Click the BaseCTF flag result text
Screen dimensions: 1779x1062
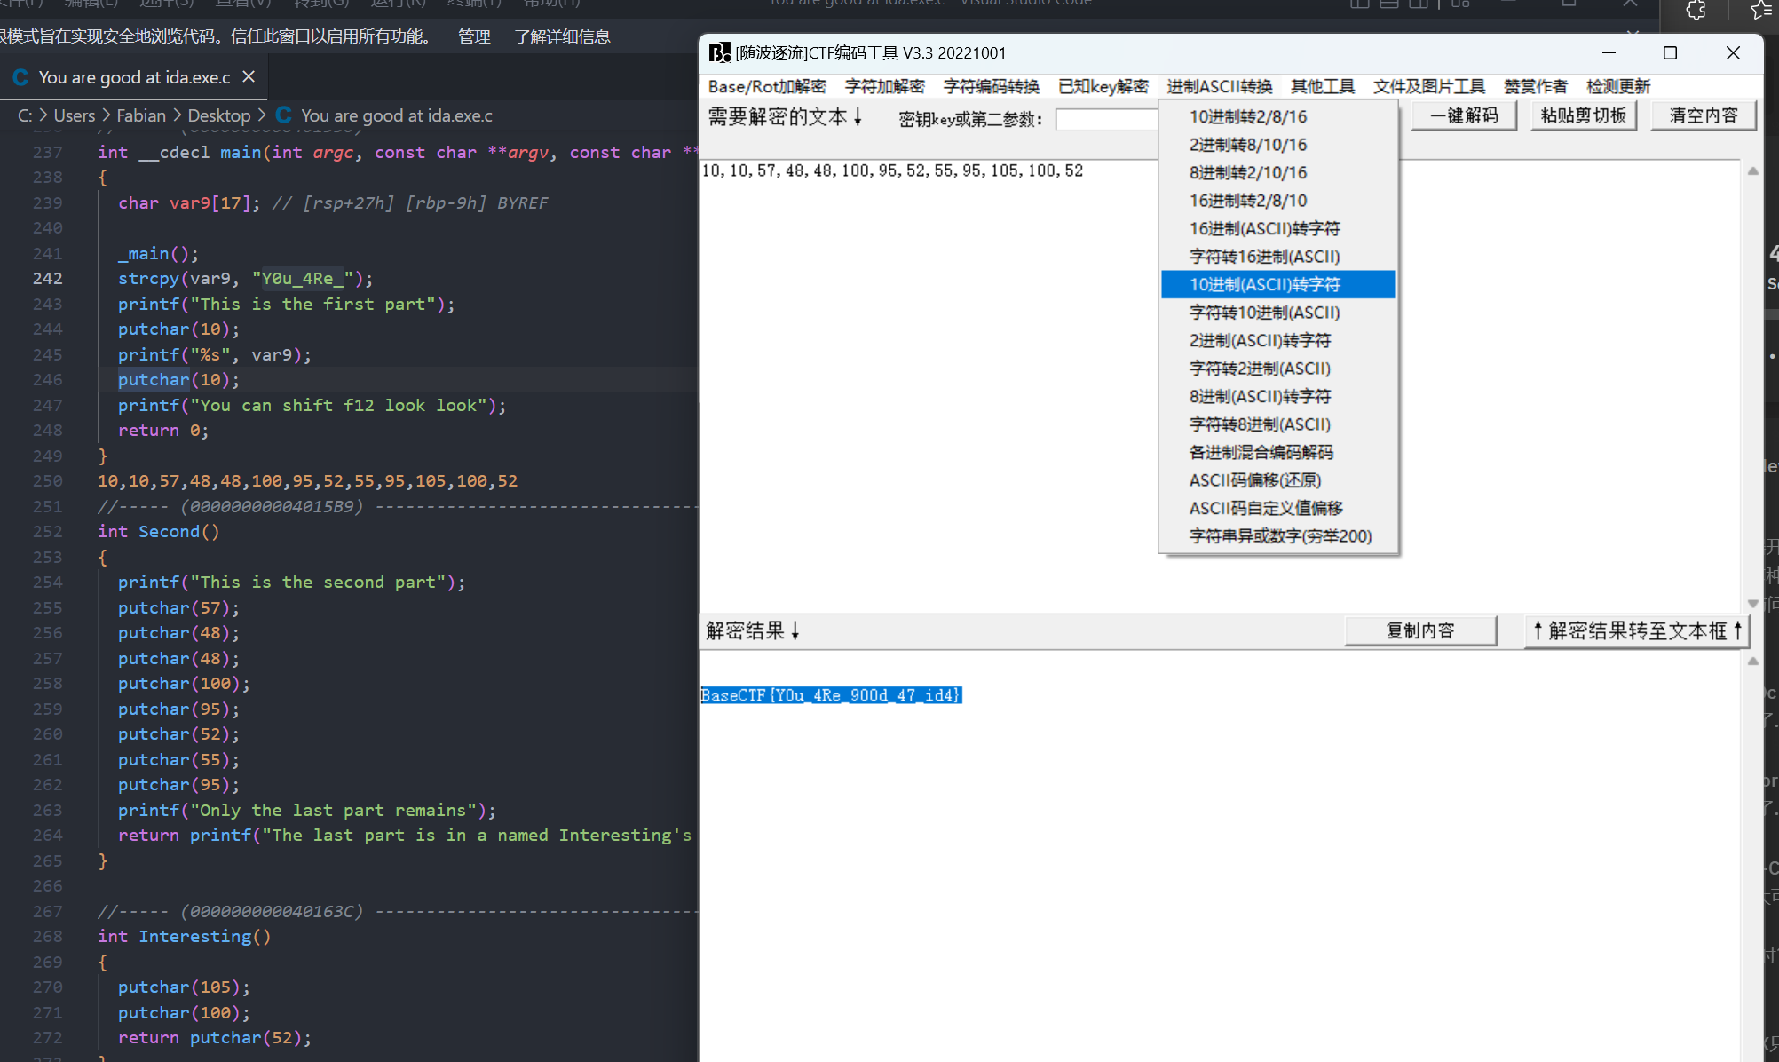click(831, 695)
